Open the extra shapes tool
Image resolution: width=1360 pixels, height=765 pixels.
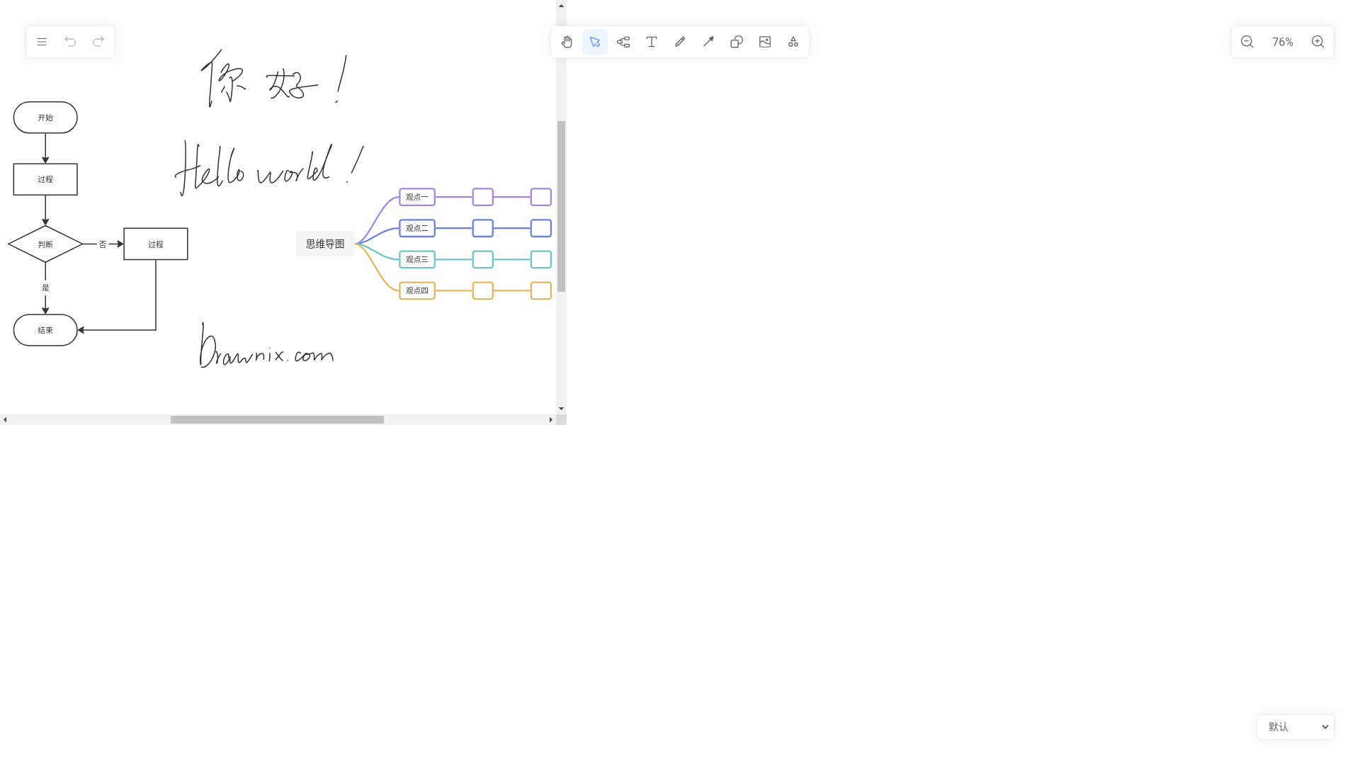793,42
